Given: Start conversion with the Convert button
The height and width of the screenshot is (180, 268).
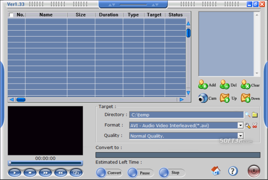Looking at the screenshot, I should (x=109, y=173).
